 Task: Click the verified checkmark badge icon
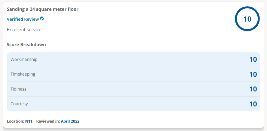point(42,19)
